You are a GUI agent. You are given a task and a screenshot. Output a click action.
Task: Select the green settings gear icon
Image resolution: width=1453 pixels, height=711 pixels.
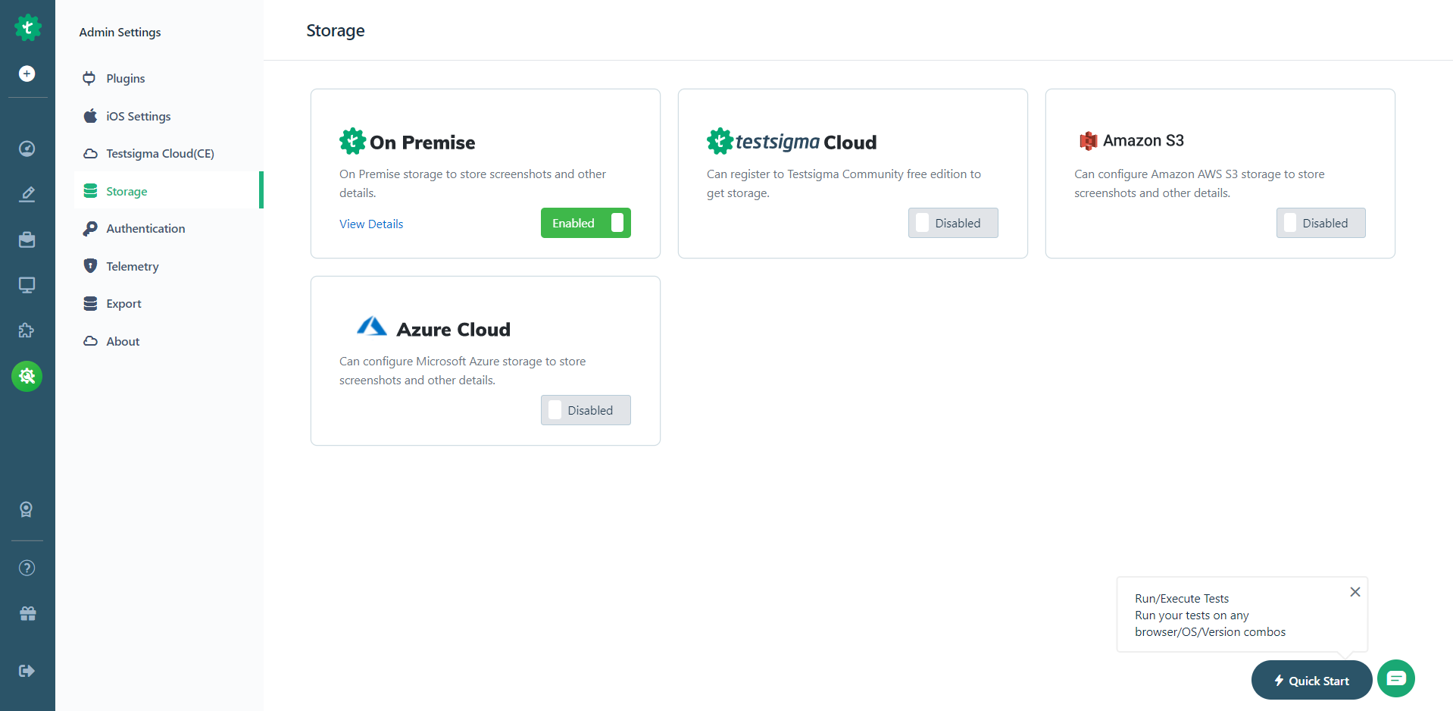click(27, 376)
